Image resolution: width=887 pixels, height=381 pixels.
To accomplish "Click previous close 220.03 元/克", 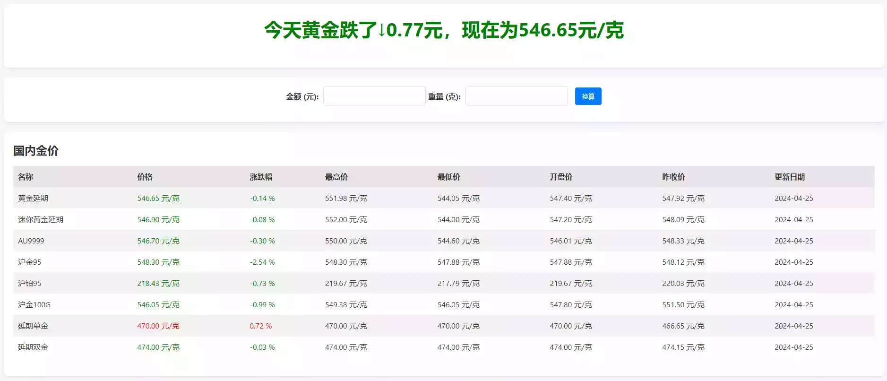I will point(683,283).
